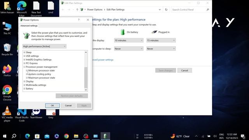Expand Maximum processor state node
The height and width of the screenshot is (140, 249).
[x=27, y=78]
